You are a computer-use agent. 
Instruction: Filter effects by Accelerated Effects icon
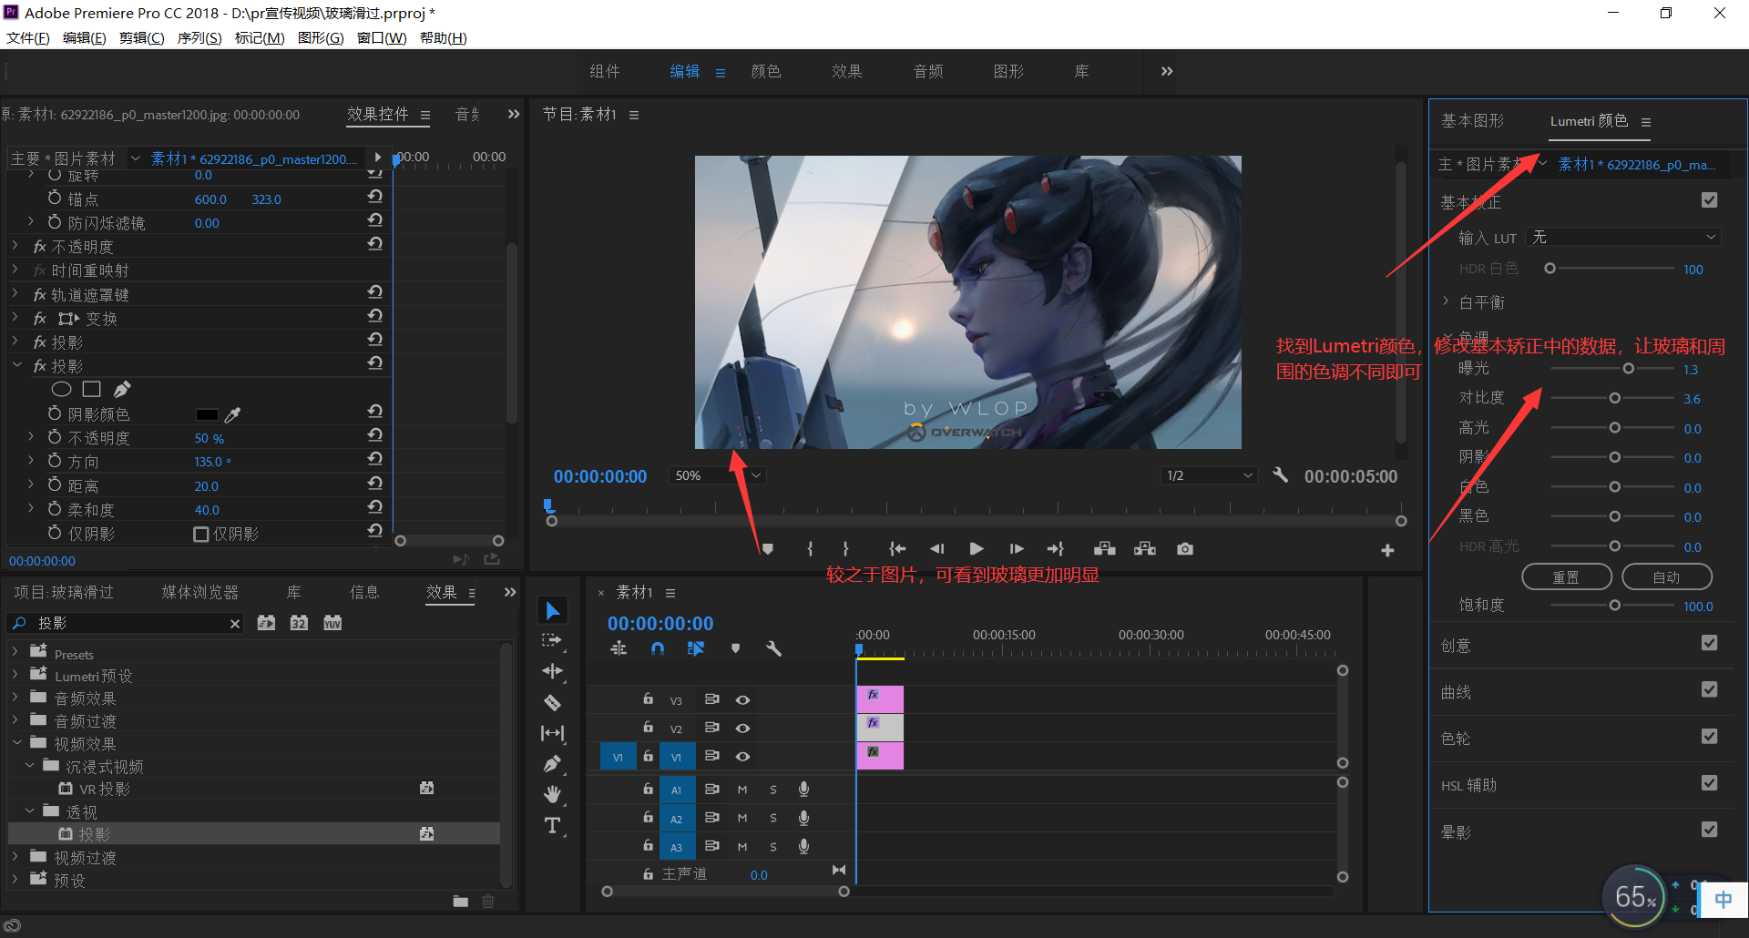[x=266, y=623]
